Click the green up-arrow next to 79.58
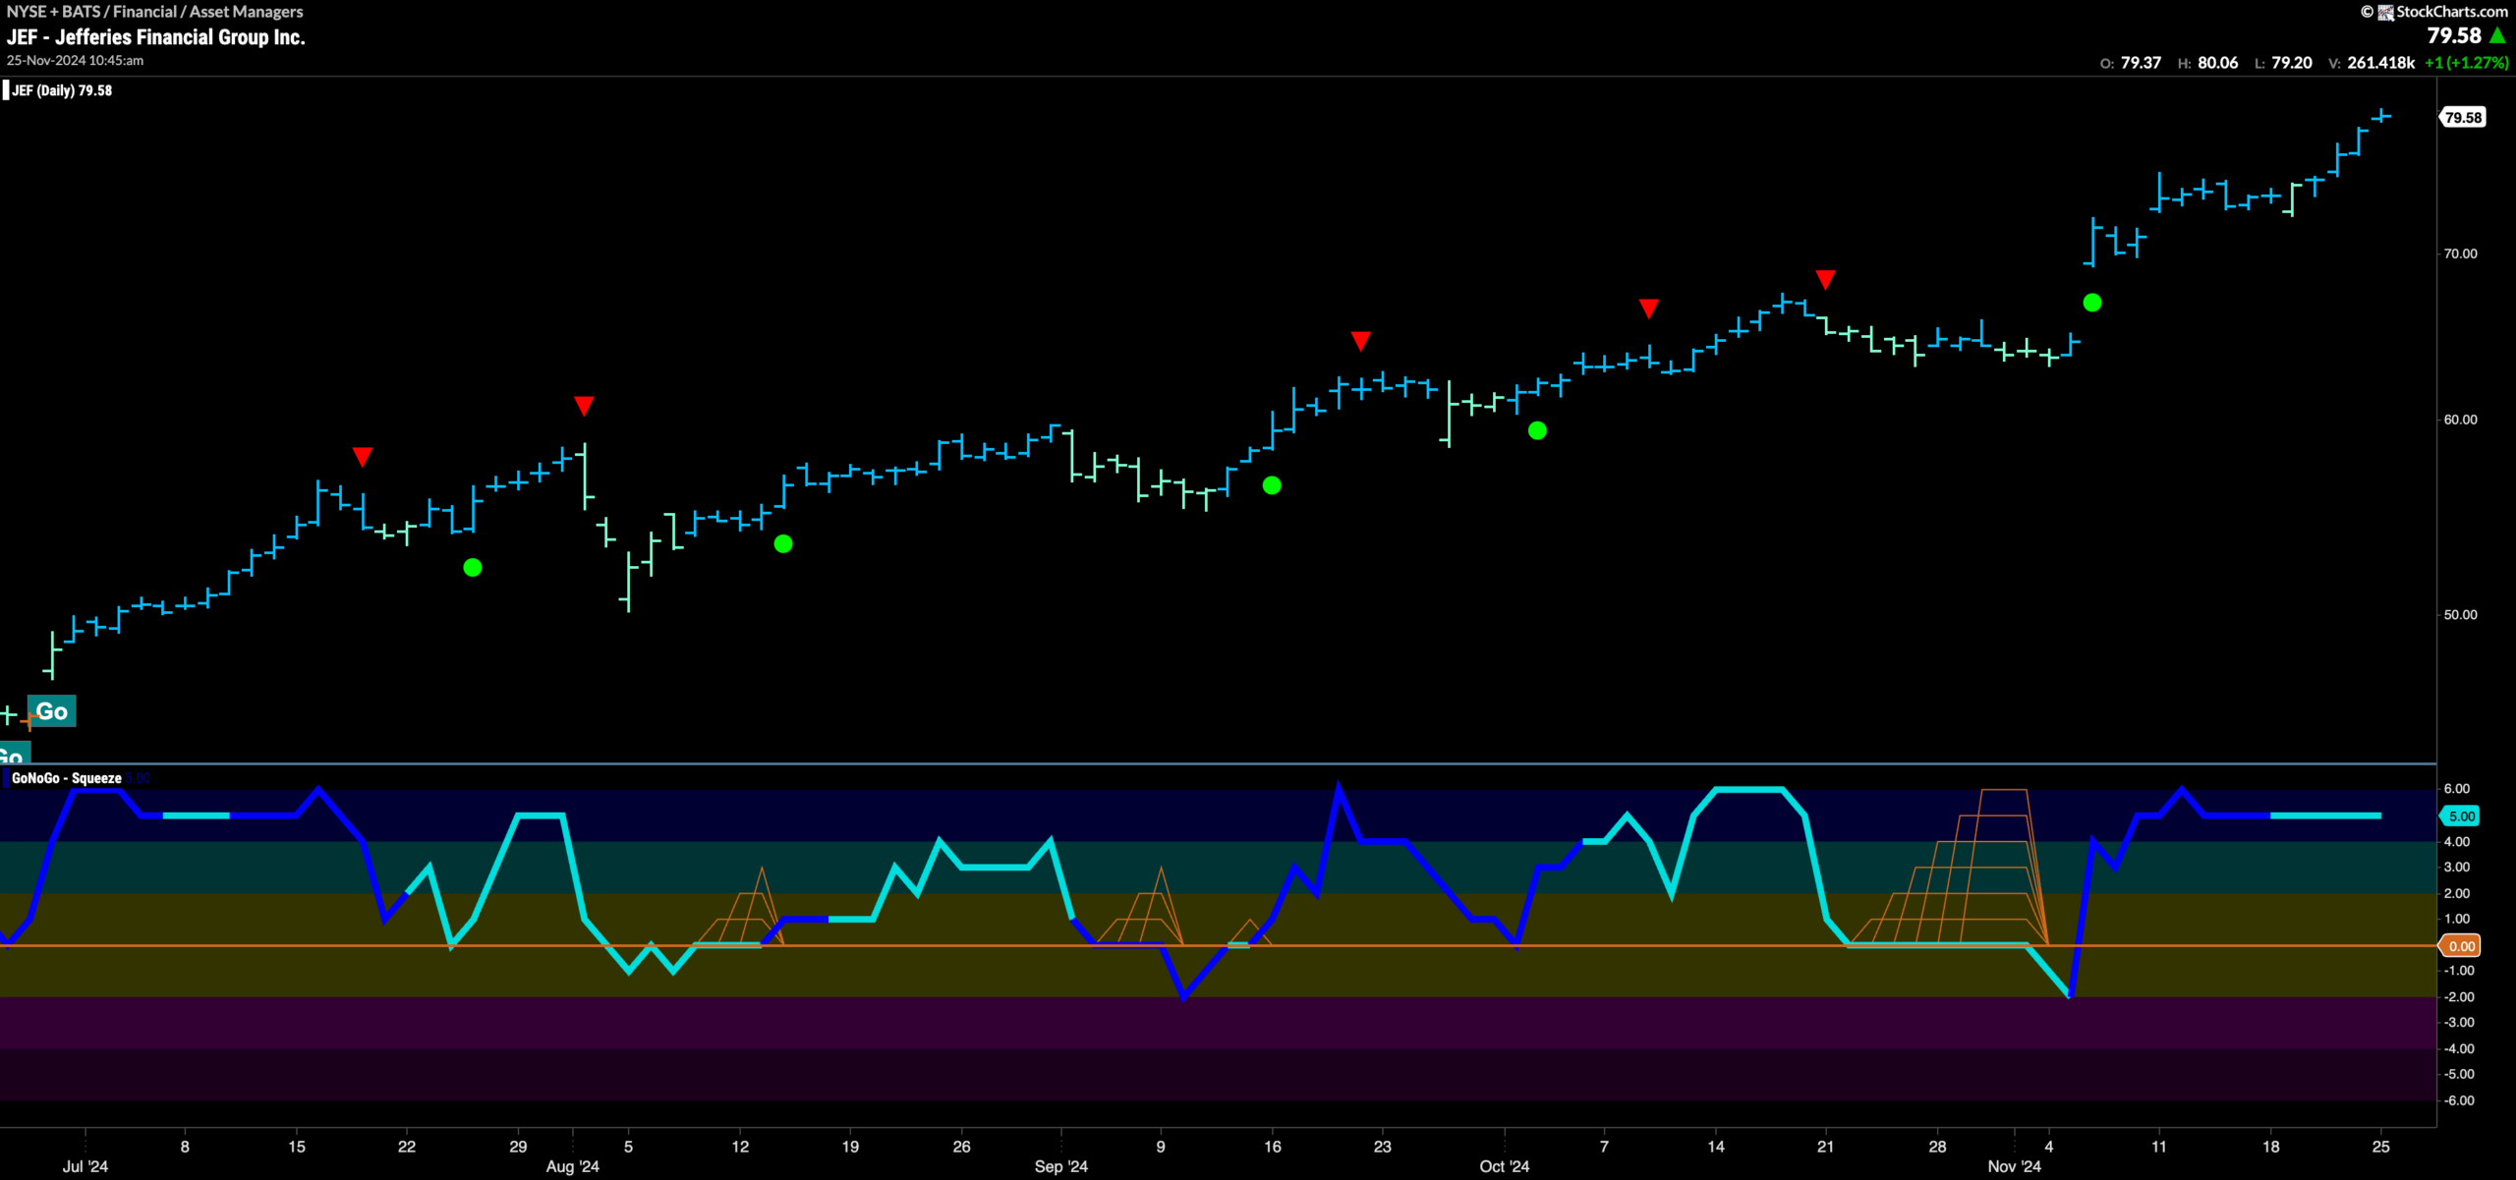The image size is (2516, 1180). click(2497, 35)
